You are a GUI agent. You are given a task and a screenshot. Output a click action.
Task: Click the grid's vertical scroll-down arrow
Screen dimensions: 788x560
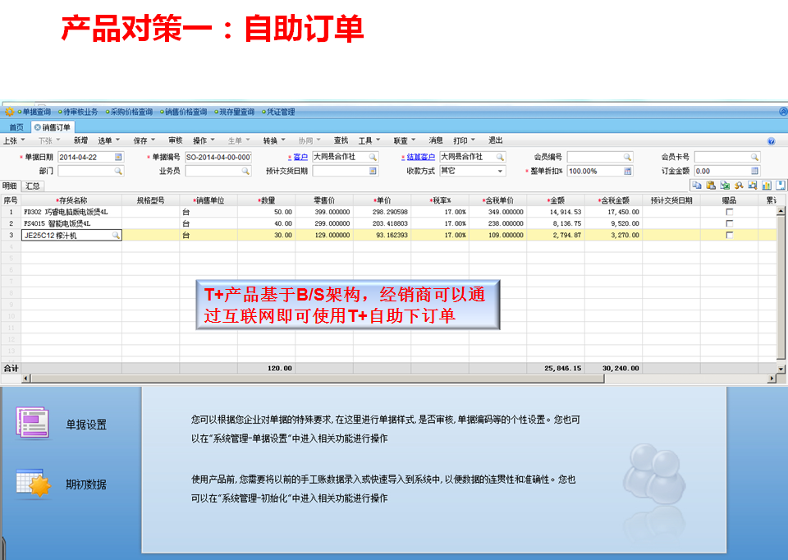(781, 369)
